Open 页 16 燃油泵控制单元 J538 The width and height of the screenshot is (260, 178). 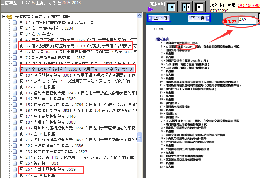78,111
